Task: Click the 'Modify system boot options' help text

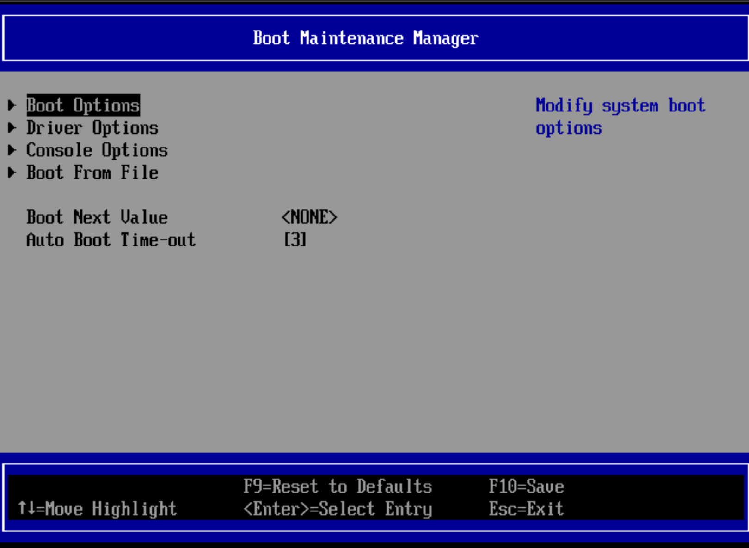Action: [620, 117]
